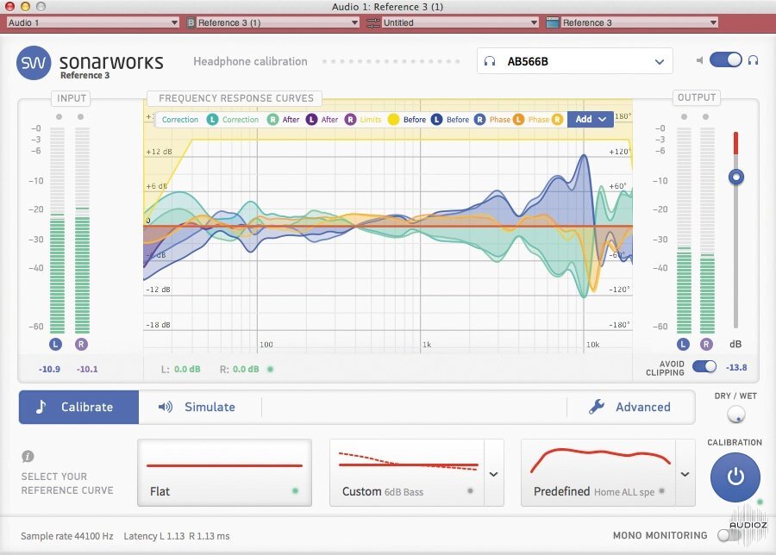Toggle the Avoid Clipping switch
The image size is (776, 555).
tap(704, 366)
